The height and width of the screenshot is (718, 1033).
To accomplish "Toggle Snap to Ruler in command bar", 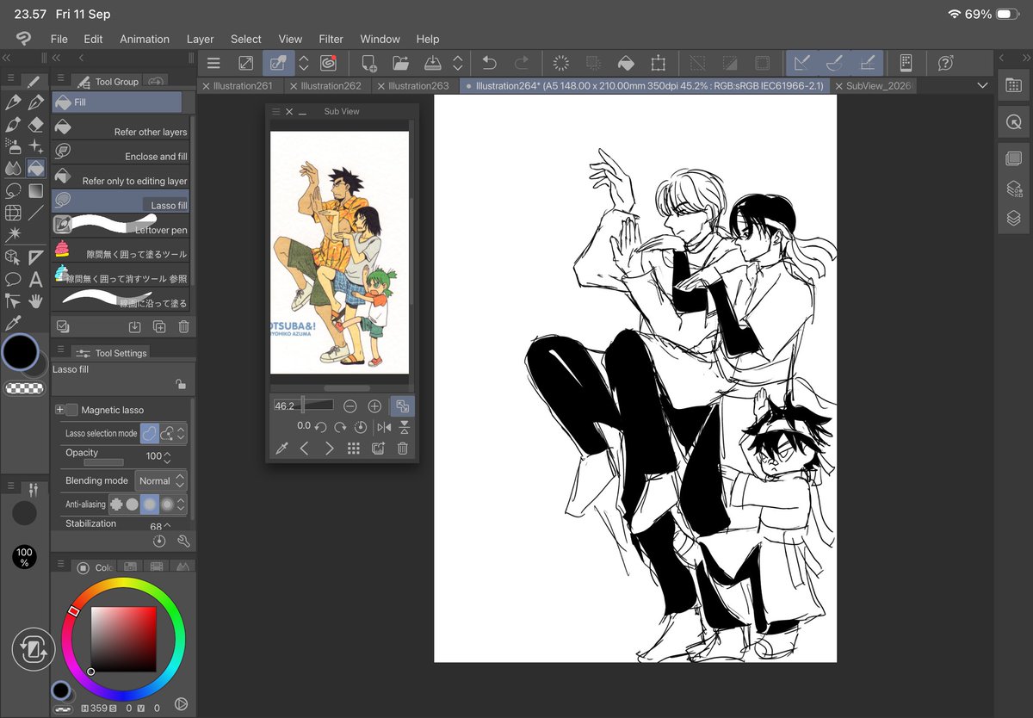I will pyautogui.click(x=802, y=63).
